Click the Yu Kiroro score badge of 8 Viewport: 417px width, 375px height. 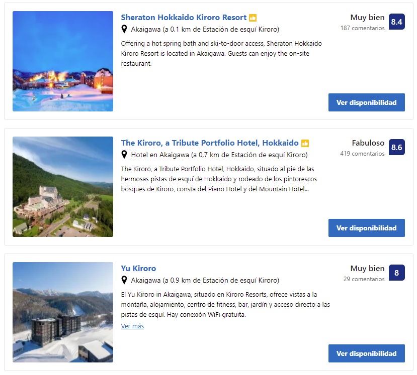[397, 273]
